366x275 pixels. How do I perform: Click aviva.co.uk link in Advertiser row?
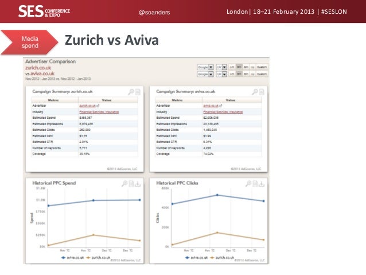pos(211,106)
